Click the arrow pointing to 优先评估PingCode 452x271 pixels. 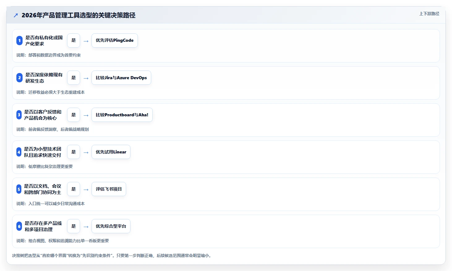click(86, 41)
